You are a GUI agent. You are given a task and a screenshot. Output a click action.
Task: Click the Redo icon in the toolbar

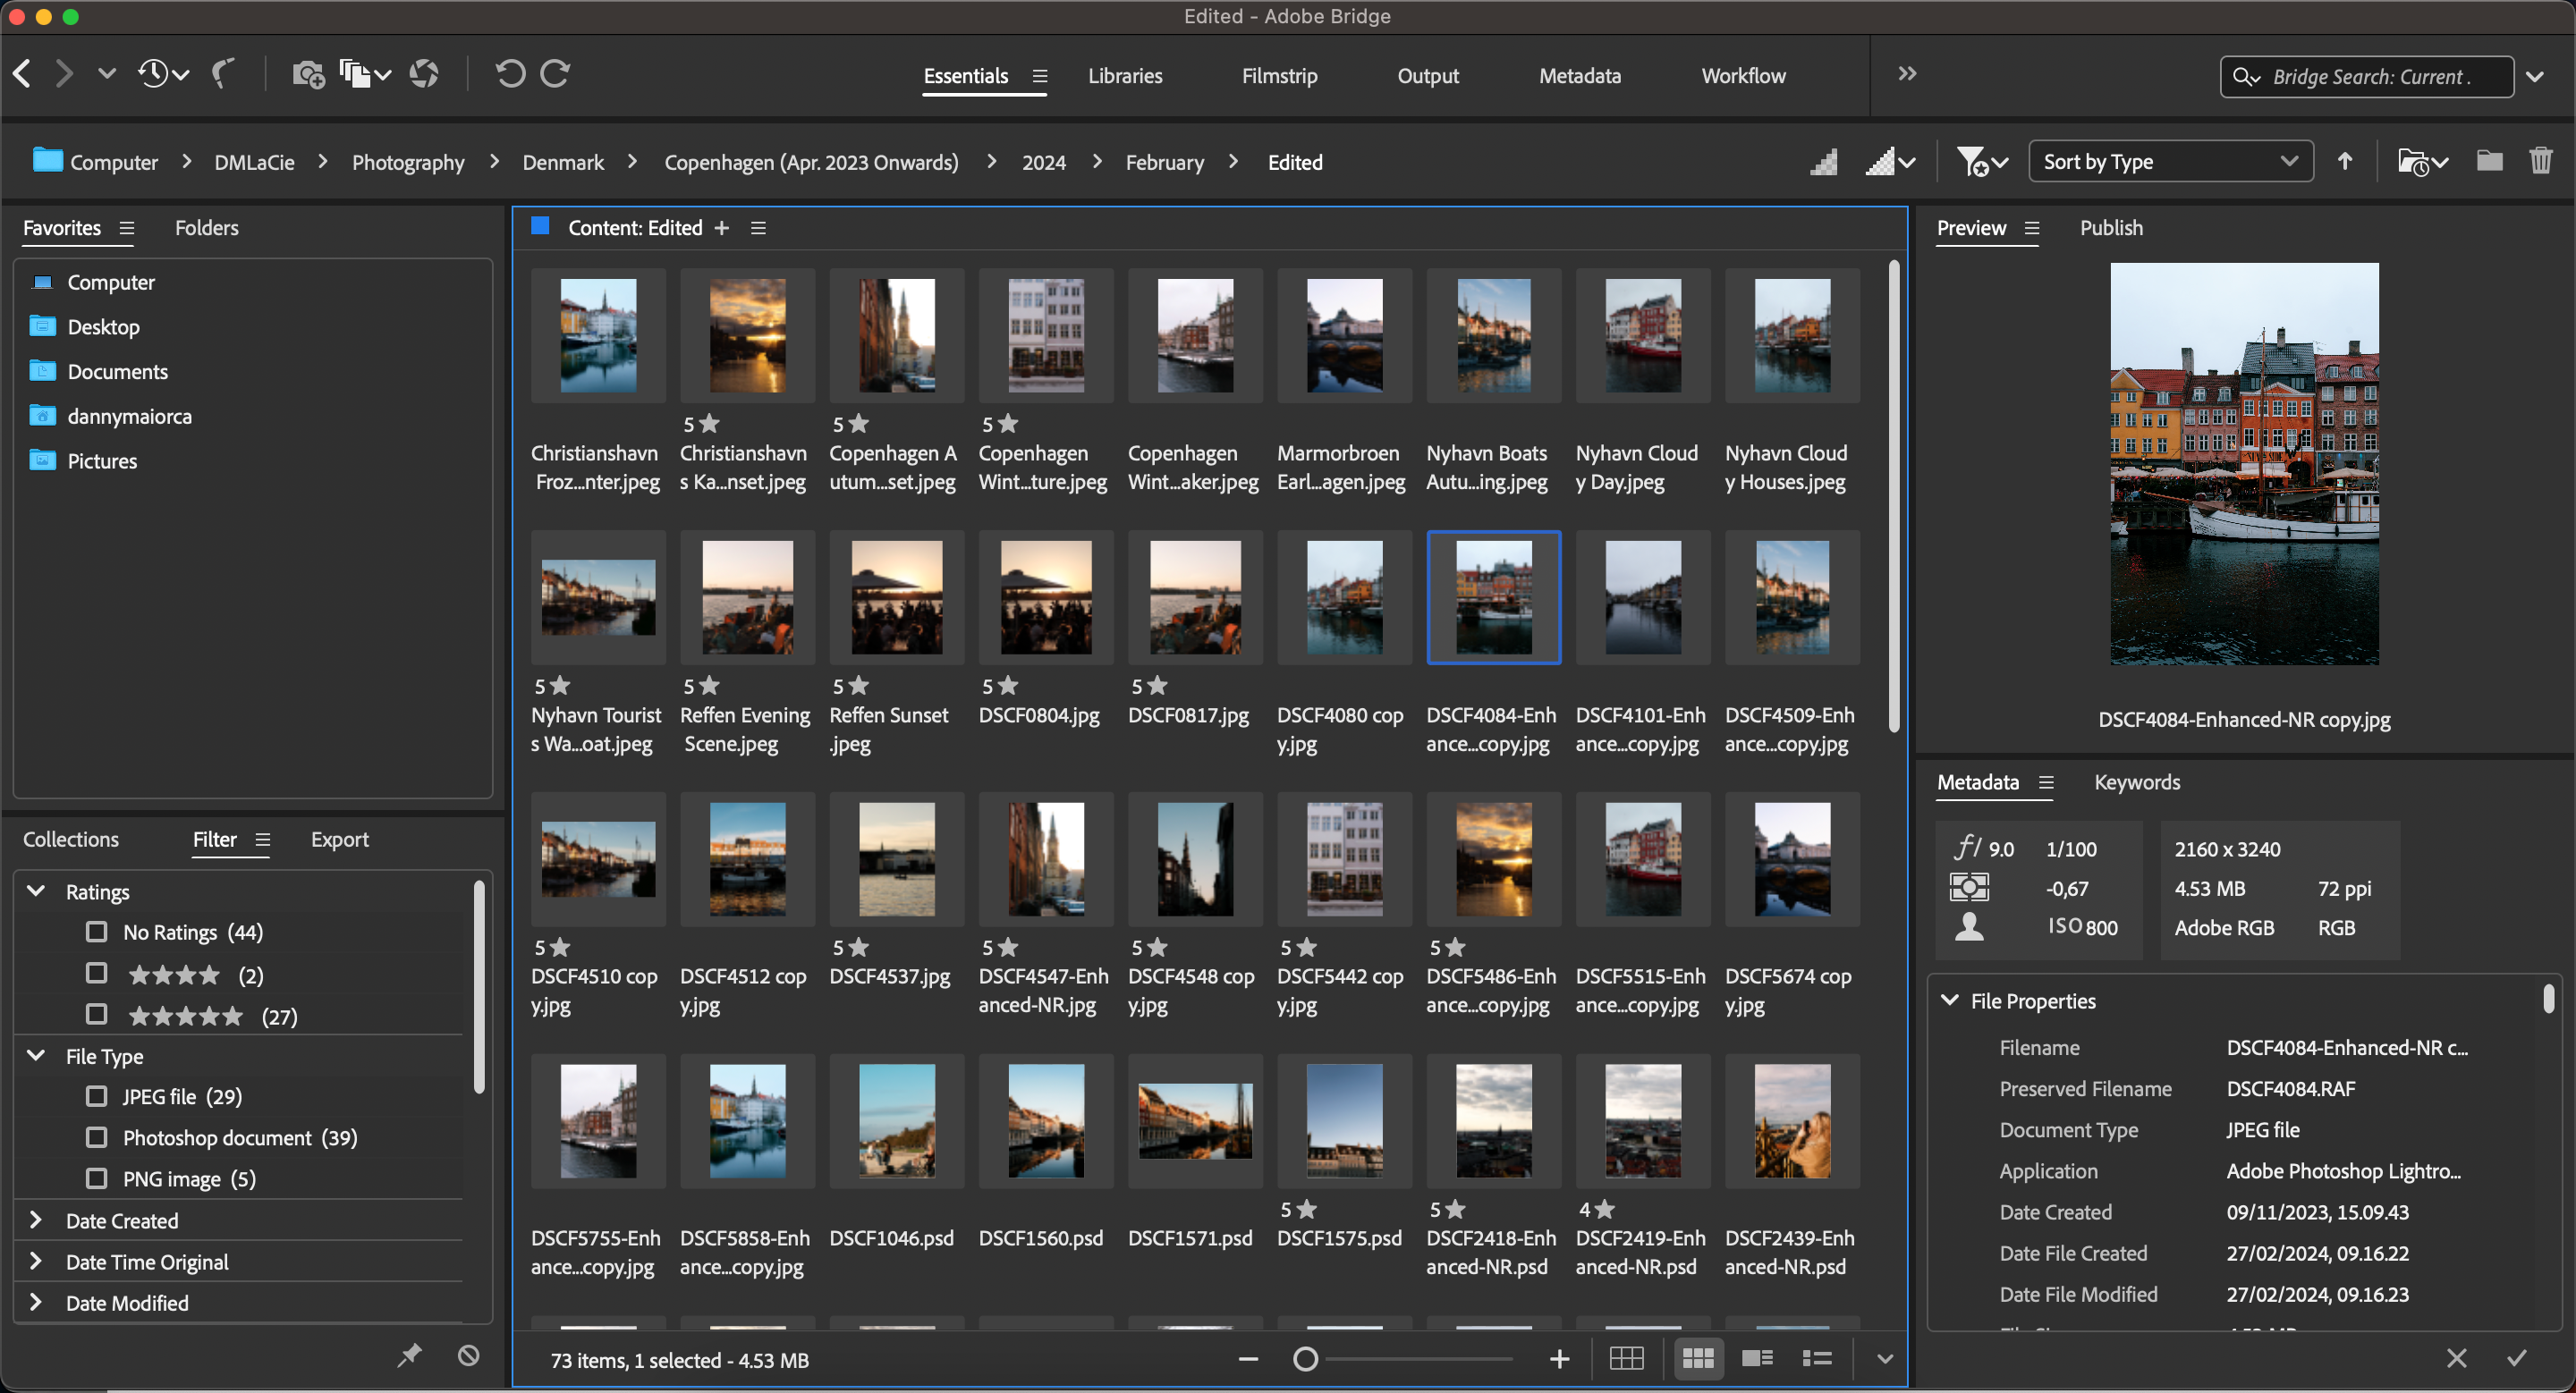pyautogui.click(x=555, y=73)
